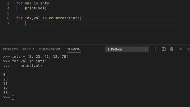Select the TERMINAL tab
Image resolution: width=190 pixels, height=107 pixels.
coord(74,49)
